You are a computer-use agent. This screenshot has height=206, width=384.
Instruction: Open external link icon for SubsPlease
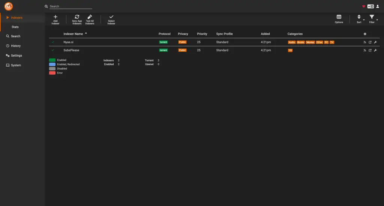(x=370, y=50)
